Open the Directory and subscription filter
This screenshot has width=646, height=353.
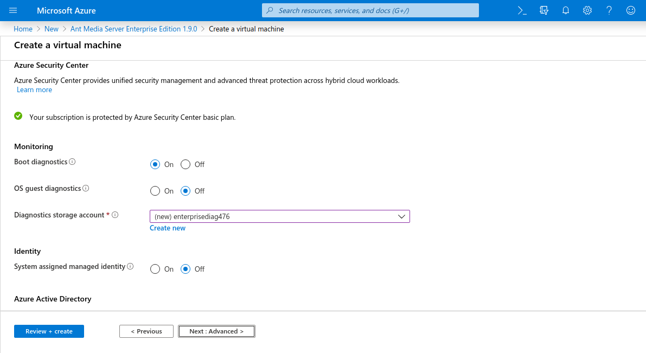[x=544, y=10]
